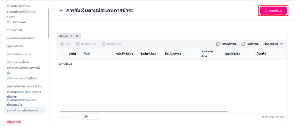Viewport: 294px width, 126px height.
Task: Click เลขที่อ้างอิง column header
Action: (x=239, y=54)
